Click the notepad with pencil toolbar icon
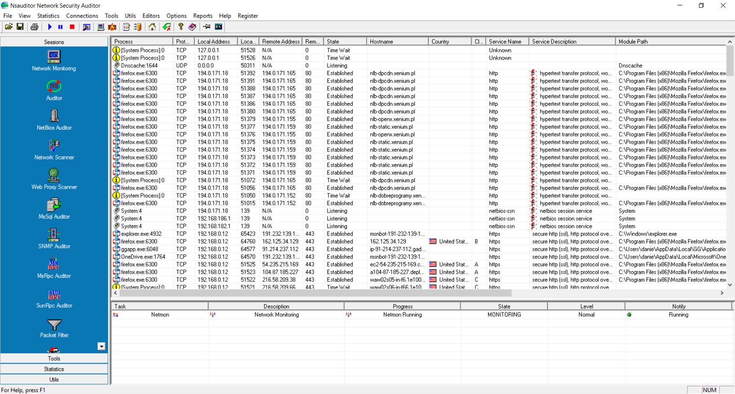735x394 pixels. (x=126, y=27)
